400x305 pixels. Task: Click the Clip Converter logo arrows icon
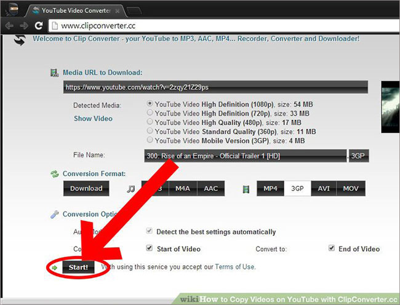(20, 40)
